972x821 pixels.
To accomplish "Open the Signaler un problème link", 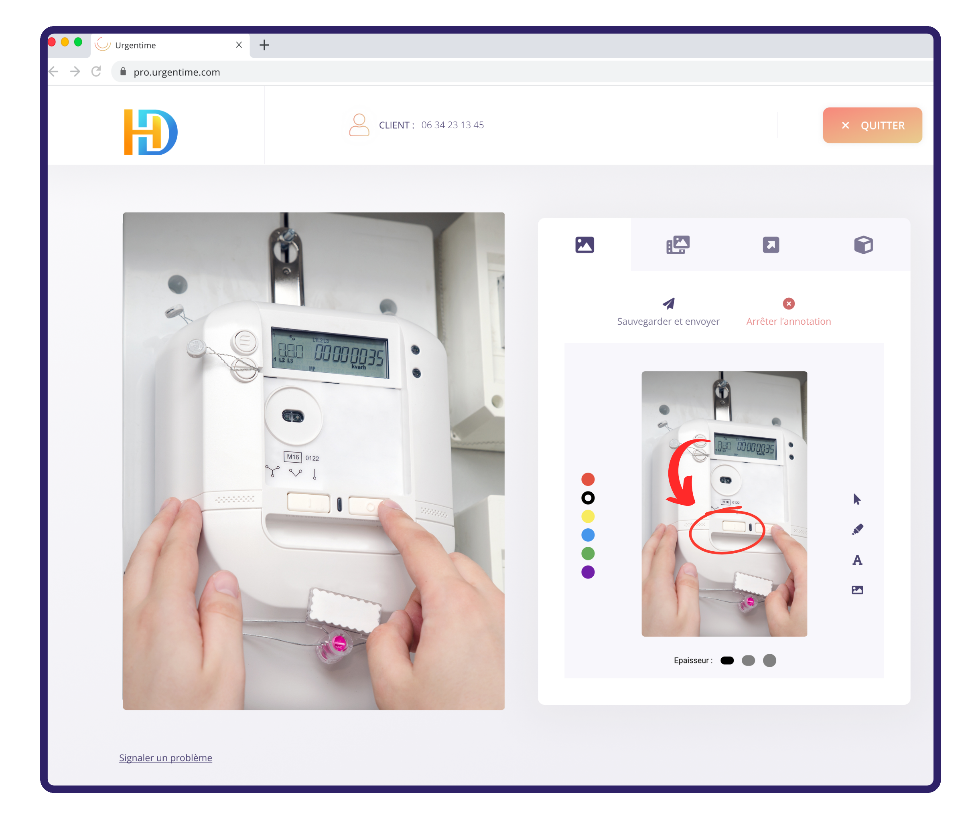I will [x=165, y=758].
